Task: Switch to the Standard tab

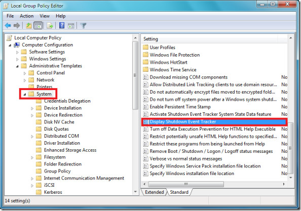Action: point(179,192)
